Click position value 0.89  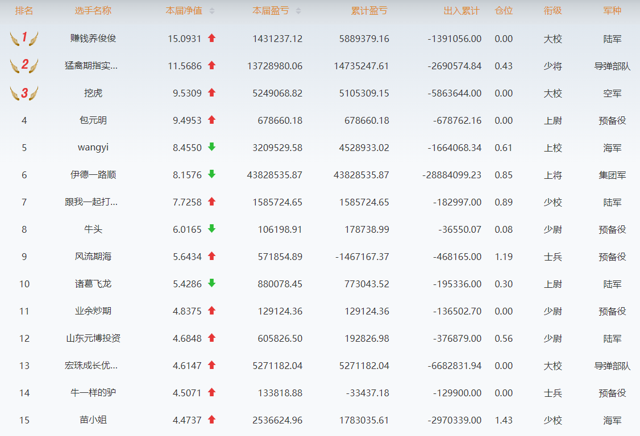(504, 202)
